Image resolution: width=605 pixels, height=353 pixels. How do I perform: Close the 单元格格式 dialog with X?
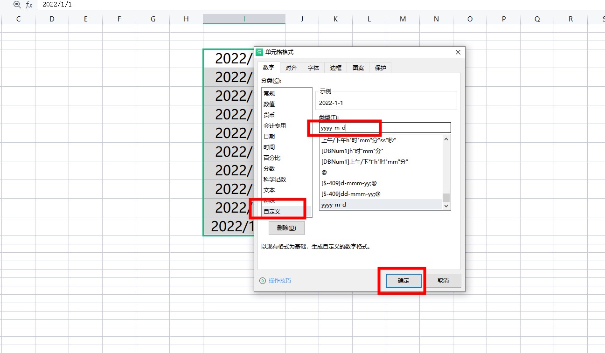[458, 52]
